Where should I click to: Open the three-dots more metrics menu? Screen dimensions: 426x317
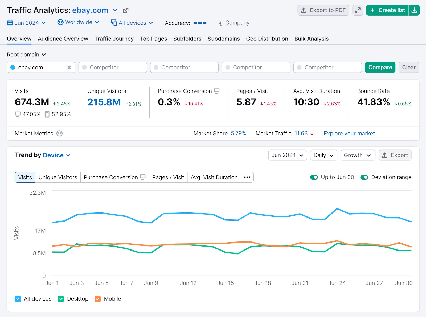click(247, 177)
